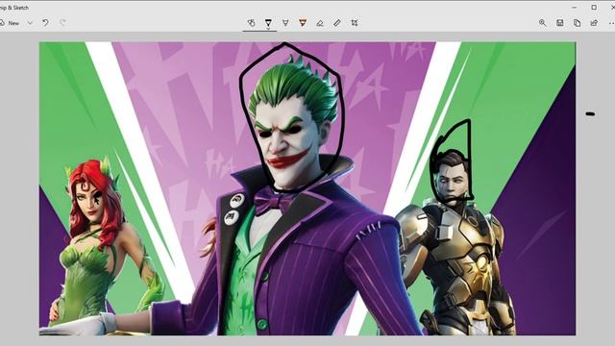This screenshot has width=615, height=346.
Task: Click the Share icon
Action: tap(594, 23)
